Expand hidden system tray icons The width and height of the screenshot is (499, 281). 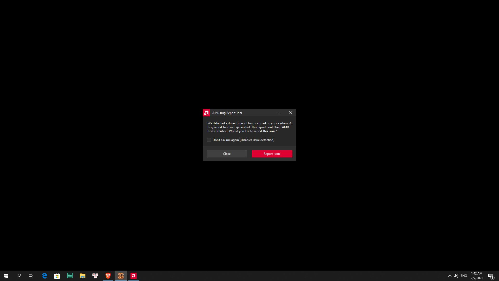(450, 276)
